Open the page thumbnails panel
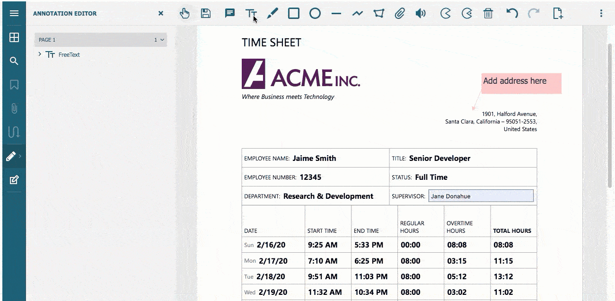The width and height of the screenshot is (615, 301). tap(14, 37)
